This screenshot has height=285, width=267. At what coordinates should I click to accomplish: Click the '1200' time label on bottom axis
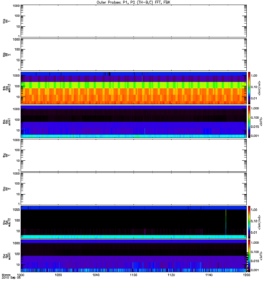click(246, 275)
